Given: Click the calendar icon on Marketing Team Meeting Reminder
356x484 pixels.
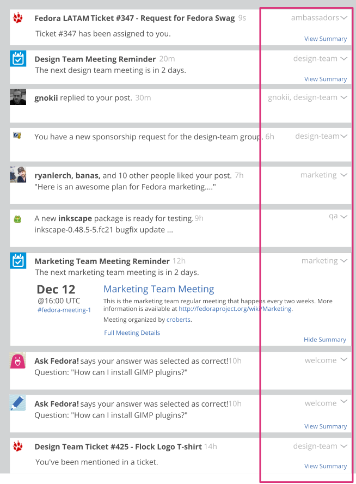Looking at the screenshot, I should 18,261.
